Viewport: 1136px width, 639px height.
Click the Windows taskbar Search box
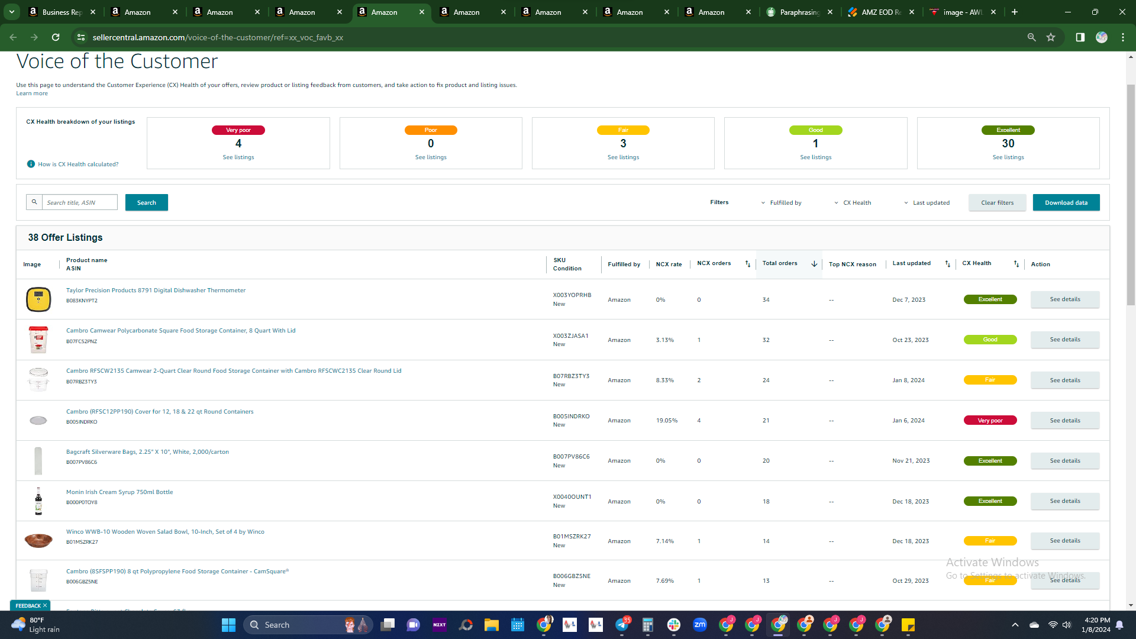coord(308,625)
